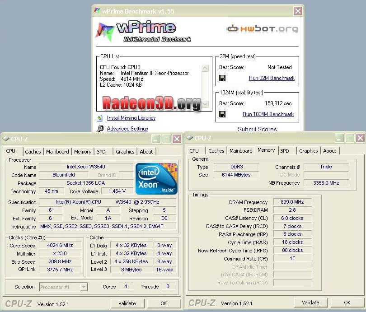The height and width of the screenshot is (312, 366).
Task: Switch to Memory tab in left CPU-Z
Action: (x=83, y=152)
